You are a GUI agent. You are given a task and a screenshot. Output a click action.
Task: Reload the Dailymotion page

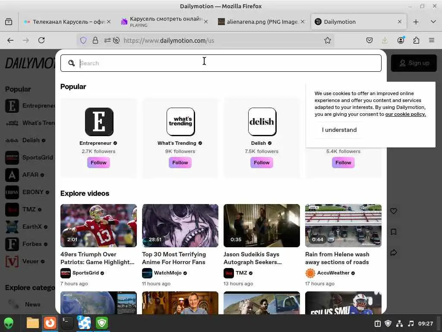(41, 40)
